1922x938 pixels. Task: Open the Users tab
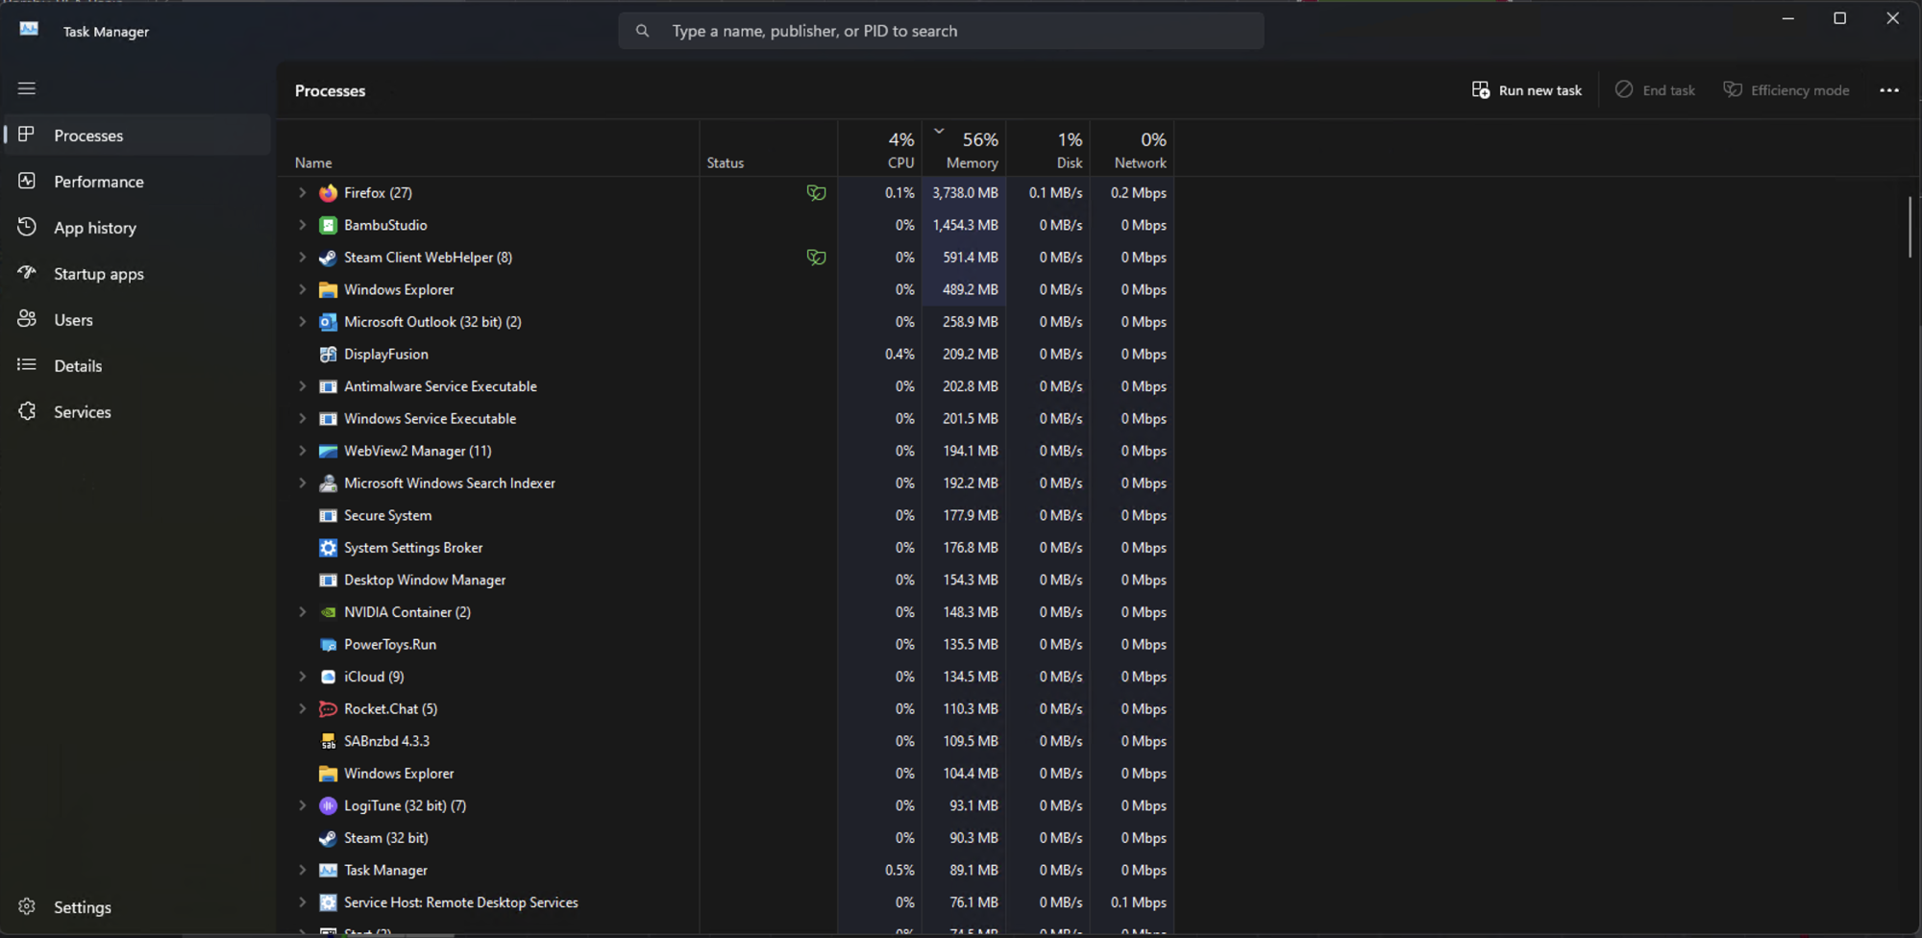point(137,320)
